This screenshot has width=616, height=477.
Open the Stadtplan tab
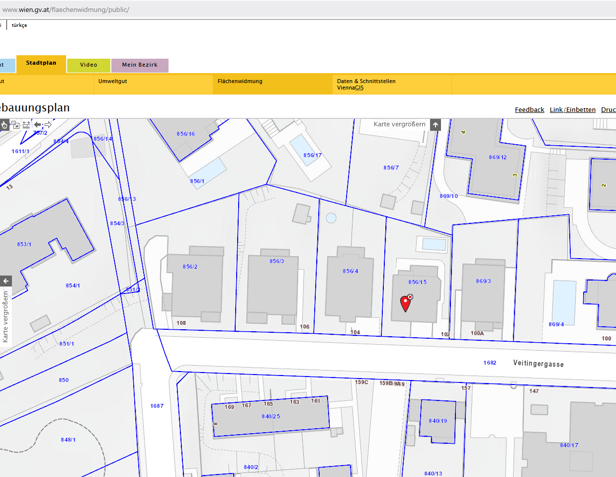pos(41,64)
